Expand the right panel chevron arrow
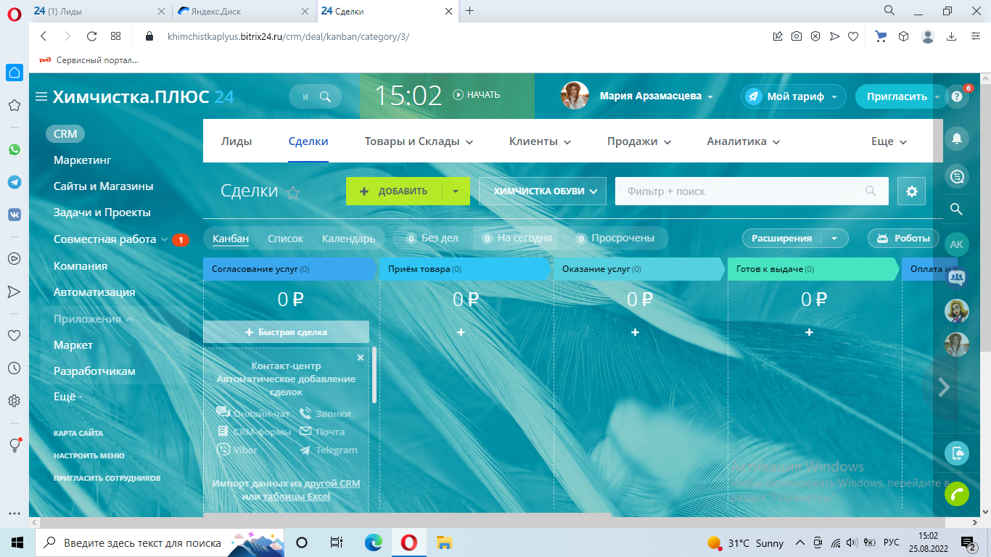 point(944,387)
